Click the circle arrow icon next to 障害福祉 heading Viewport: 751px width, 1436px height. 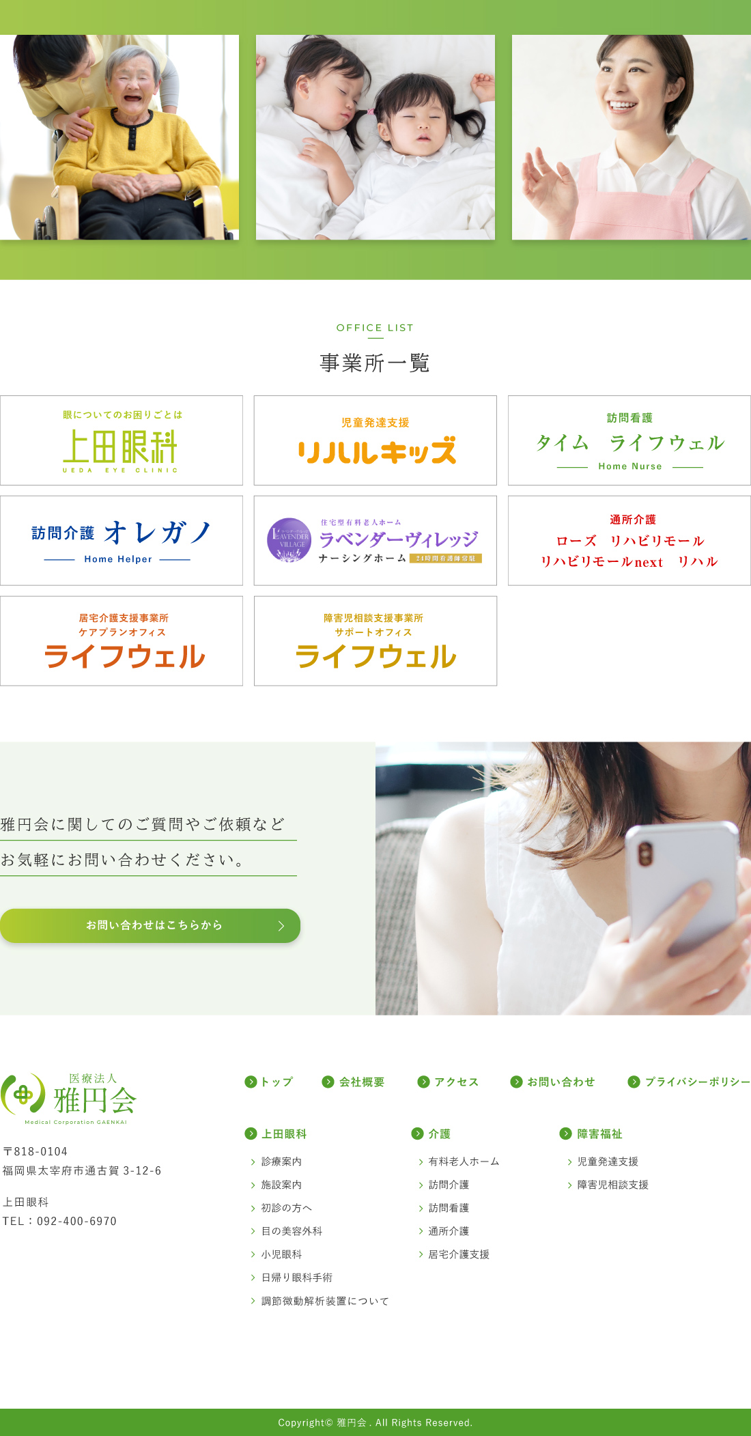coord(565,1134)
